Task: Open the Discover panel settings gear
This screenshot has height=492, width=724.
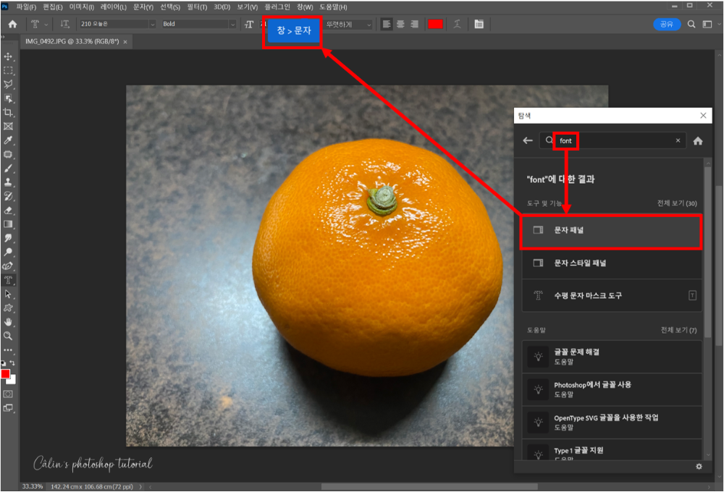Action: pyautogui.click(x=699, y=467)
